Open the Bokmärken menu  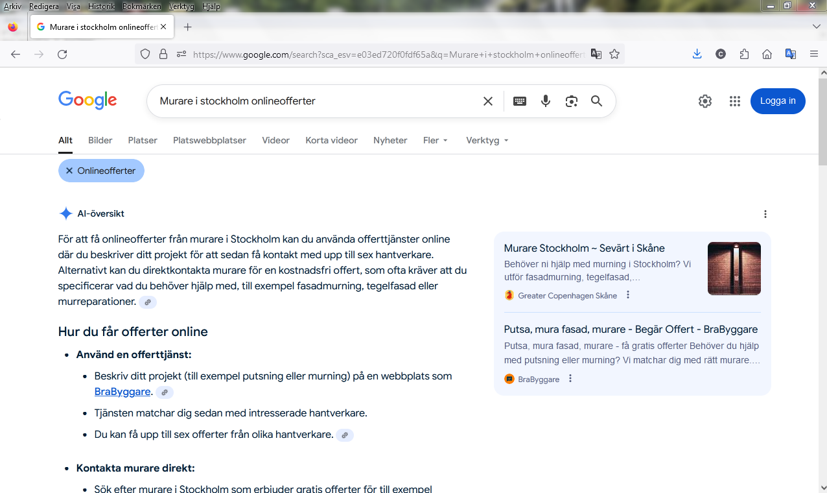tap(141, 6)
